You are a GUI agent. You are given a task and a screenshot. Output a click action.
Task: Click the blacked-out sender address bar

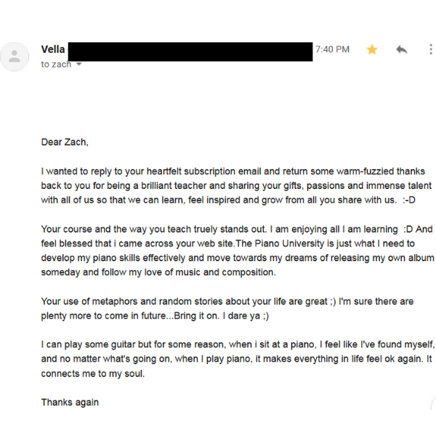click(x=190, y=51)
